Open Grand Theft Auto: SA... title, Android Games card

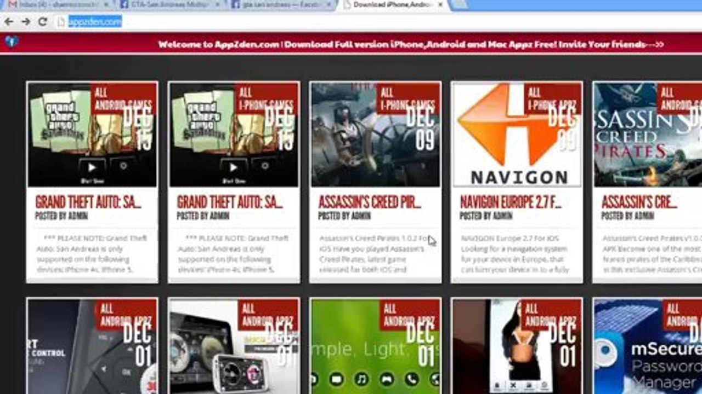pyautogui.click(x=88, y=202)
